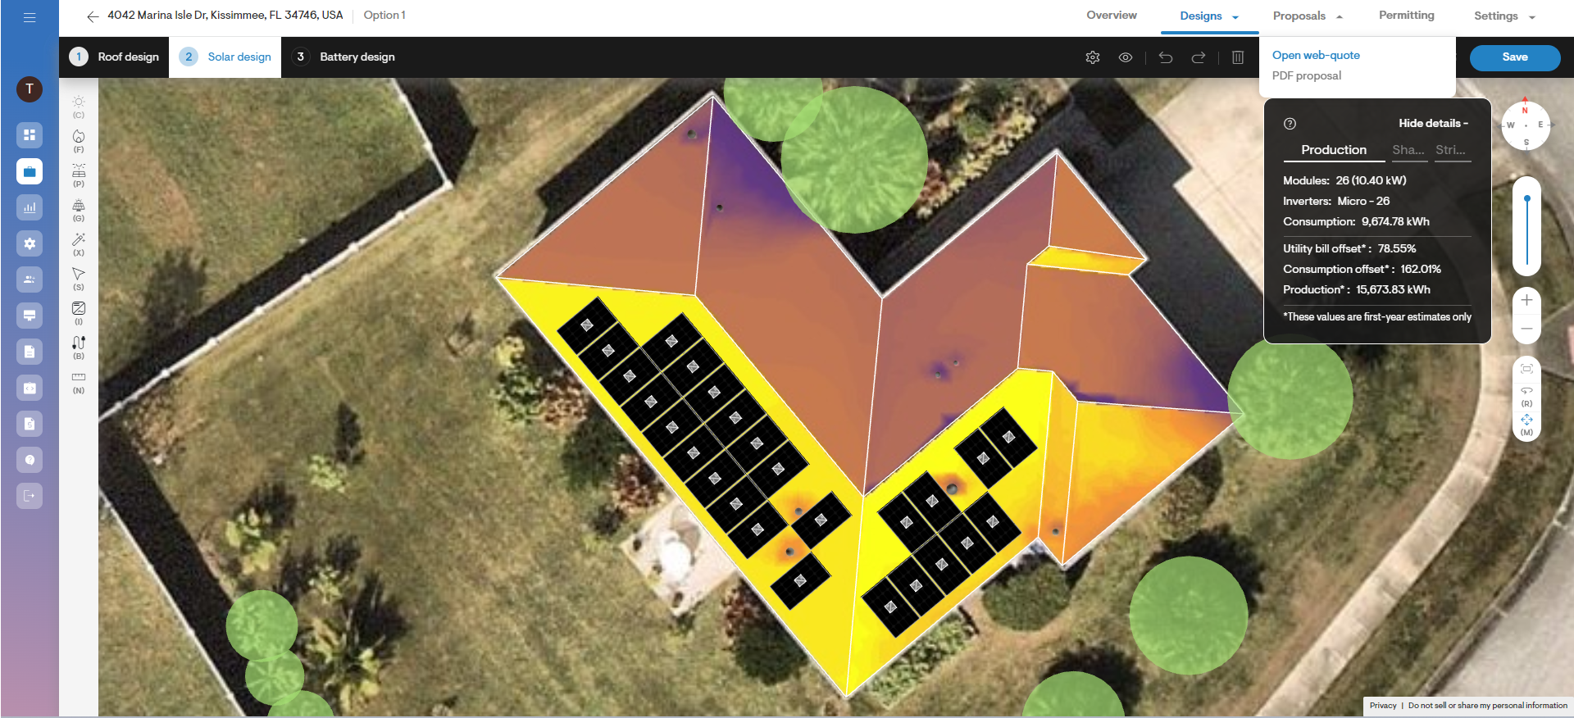Select the magic wand auto-design tool (X)
Image resolution: width=1574 pixels, height=718 pixels.
point(79,244)
